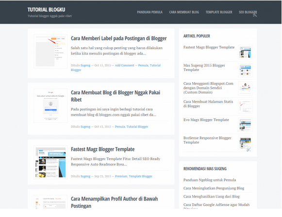The height and width of the screenshot is (217, 282).
Task: Open Cara Mengganti Blogspot.Com dengan Domain Sendiri link
Action: coord(208,88)
